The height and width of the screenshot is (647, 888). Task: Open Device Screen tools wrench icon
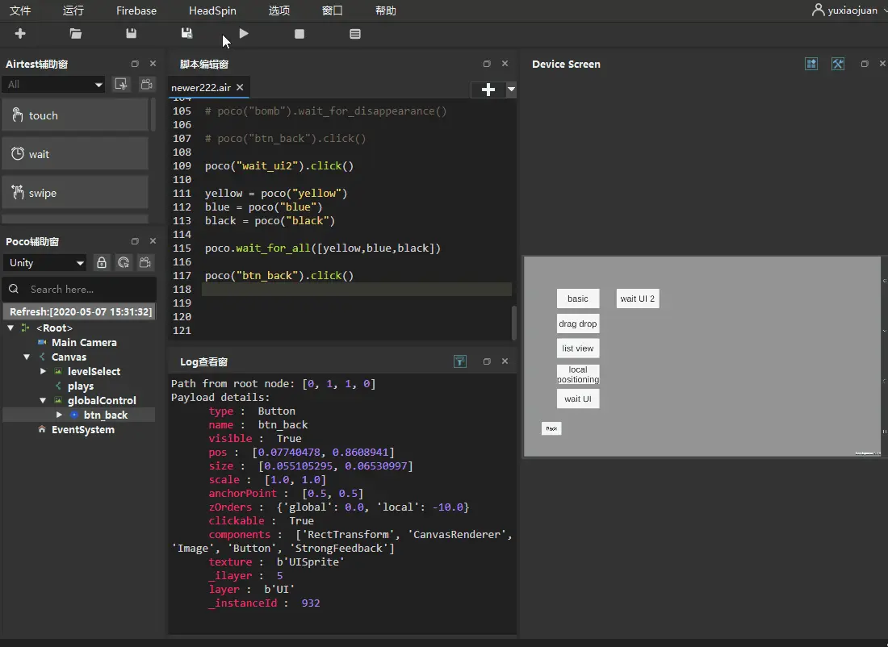tap(838, 64)
